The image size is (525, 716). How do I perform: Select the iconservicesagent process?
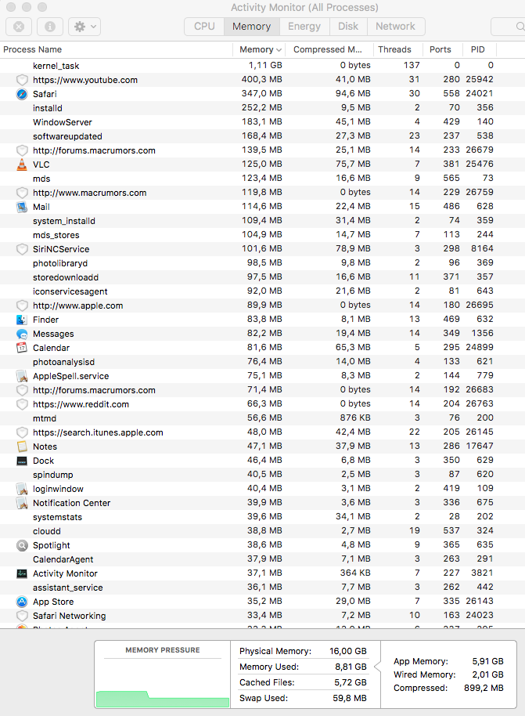262,291
